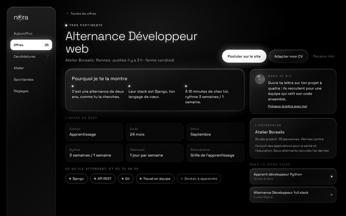Select the API REST skill chip

pyautogui.click(x=103, y=179)
